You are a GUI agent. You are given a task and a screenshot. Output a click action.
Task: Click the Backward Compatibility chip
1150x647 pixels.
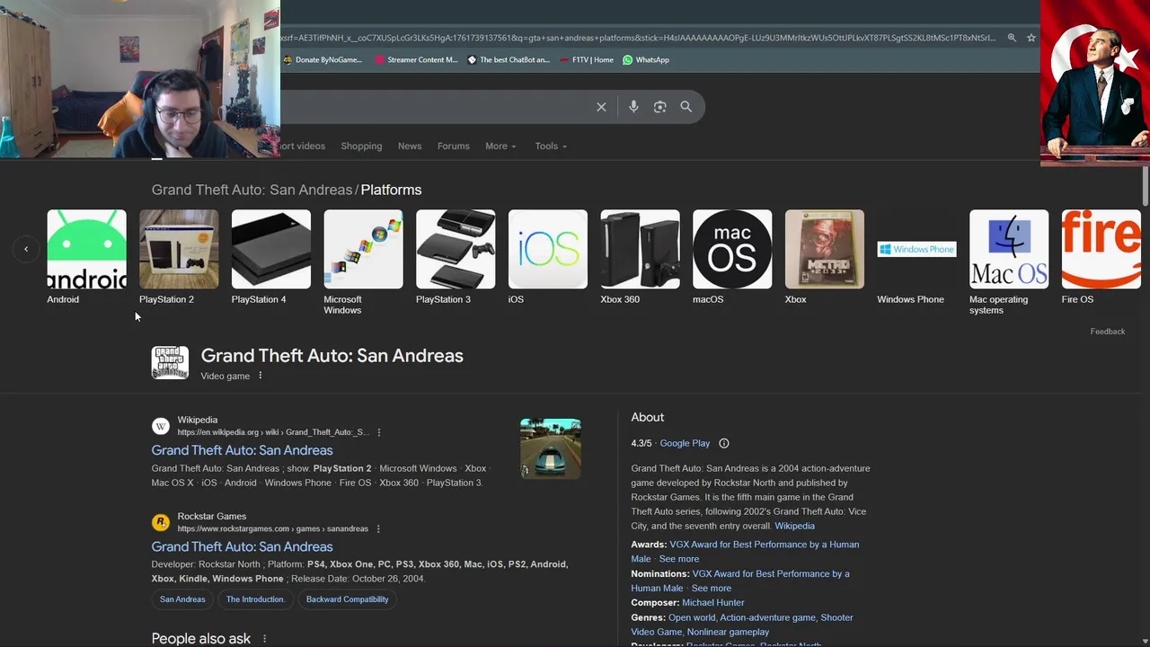coord(347,599)
